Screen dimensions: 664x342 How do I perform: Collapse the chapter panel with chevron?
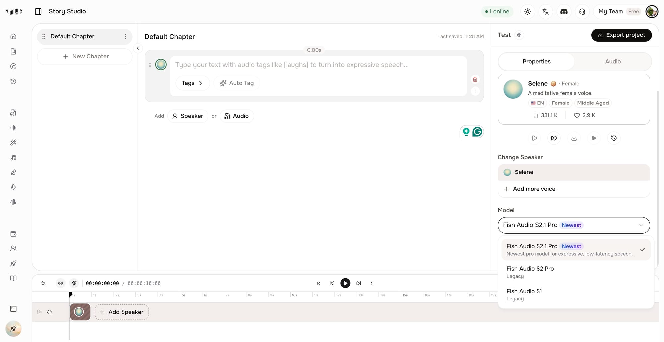[138, 48]
